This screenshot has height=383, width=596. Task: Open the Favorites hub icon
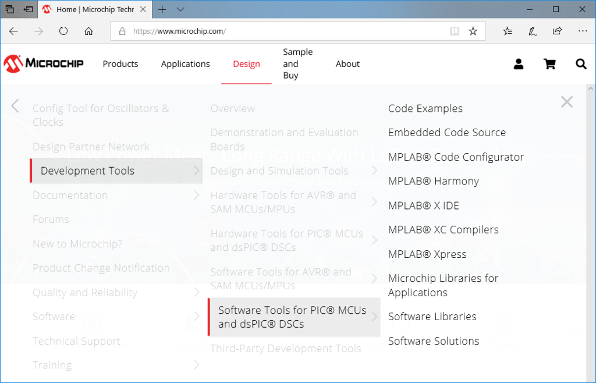(508, 31)
